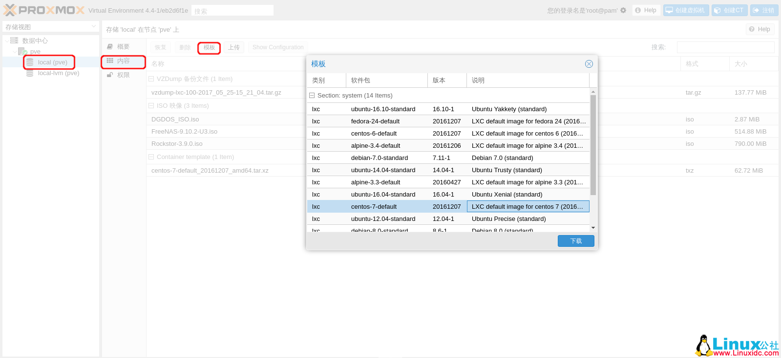
Task: Select ubuntu-14.04-standard template row
Action: click(448, 170)
